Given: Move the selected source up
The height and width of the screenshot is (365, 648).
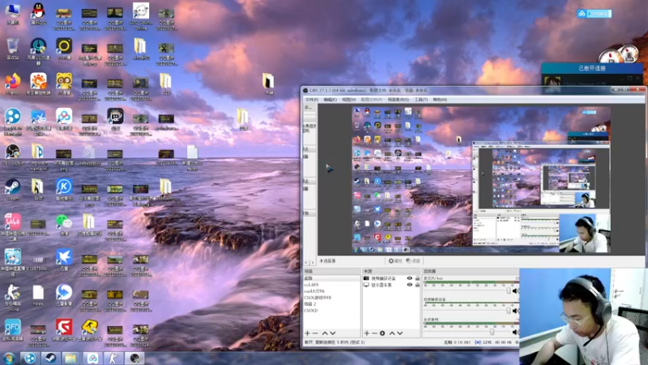Looking at the screenshot, I should [392, 333].
